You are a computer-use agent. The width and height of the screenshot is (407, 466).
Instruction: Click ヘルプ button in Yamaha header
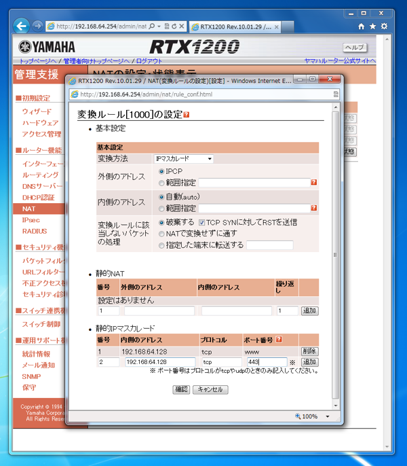(355, 48)
